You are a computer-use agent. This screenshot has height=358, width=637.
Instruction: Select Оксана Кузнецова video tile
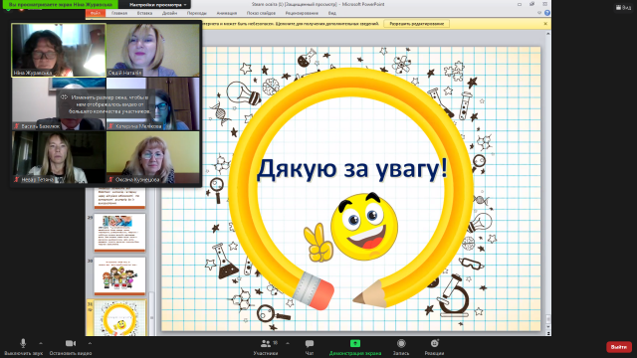click(x=153, y=157)
